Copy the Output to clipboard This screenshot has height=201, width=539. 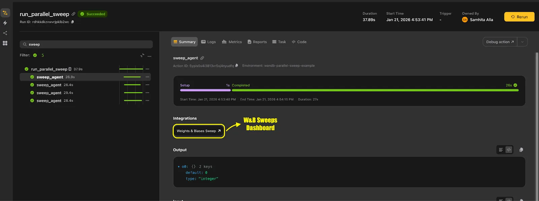point(521,150)
